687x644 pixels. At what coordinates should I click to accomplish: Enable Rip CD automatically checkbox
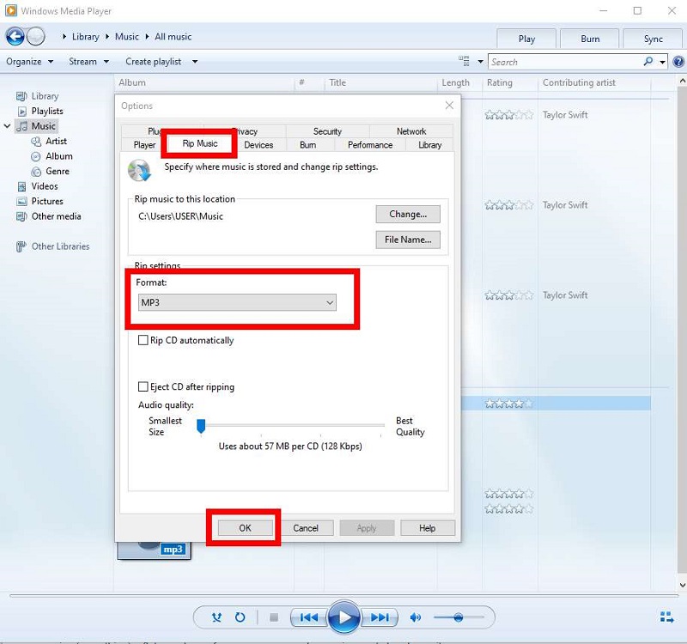143,340
